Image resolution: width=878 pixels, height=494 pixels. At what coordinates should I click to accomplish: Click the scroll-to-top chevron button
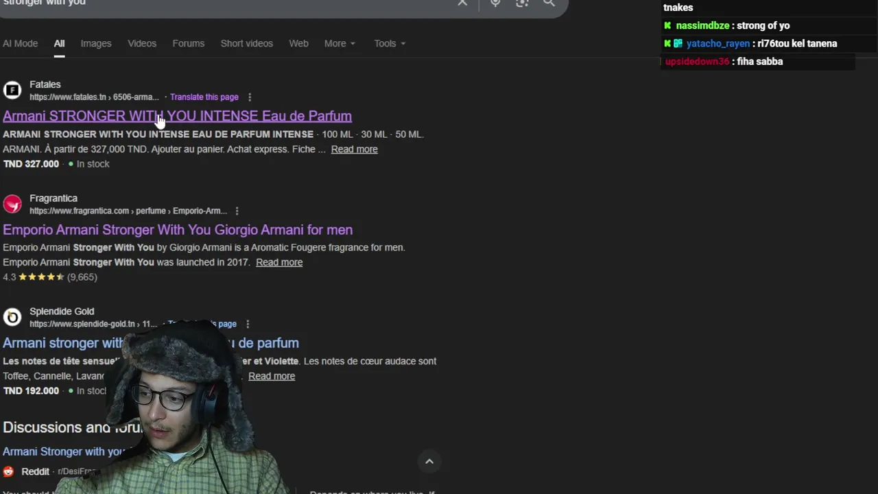429,461
